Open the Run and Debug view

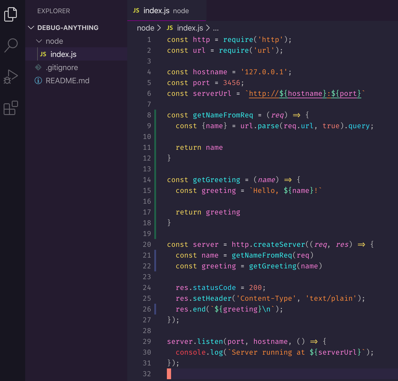tap(11, 76)
